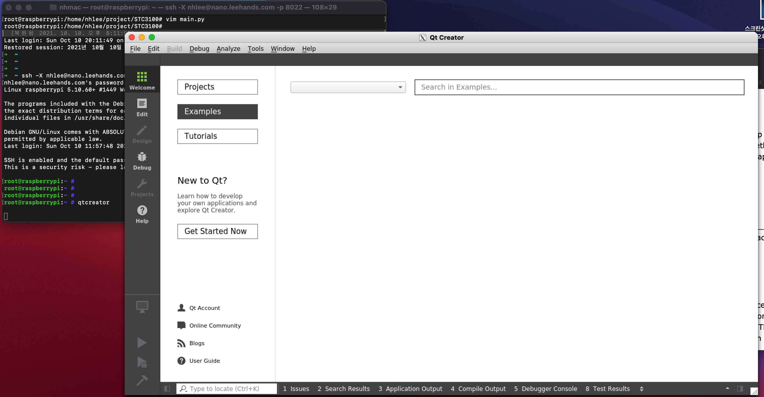Viewport: 764px width, 397px height.
Task: Click the kit selector monitor icon
Action: 142,307
